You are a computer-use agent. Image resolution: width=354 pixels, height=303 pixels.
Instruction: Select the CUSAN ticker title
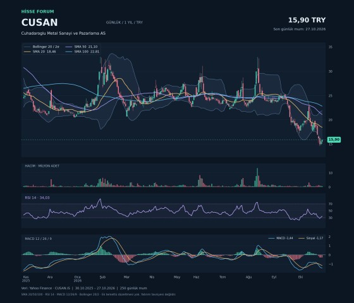pyautogui.click(x=39, y=22)
